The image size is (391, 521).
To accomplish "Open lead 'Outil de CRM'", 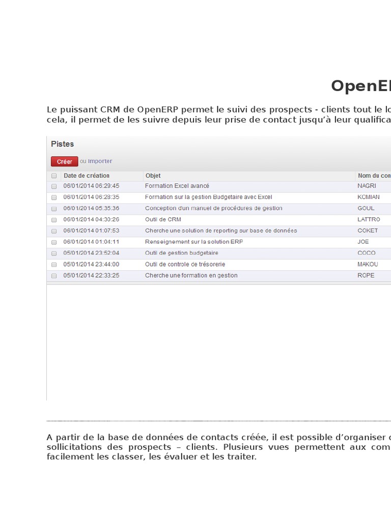I will (163, 219).
